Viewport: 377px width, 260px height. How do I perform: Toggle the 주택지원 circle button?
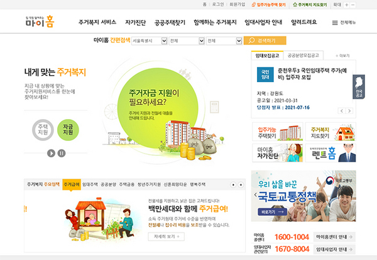43,130
